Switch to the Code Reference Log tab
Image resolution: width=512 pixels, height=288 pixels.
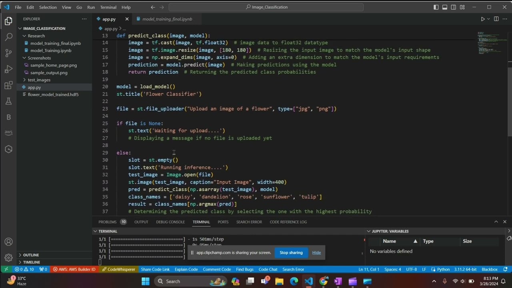point(288,222)
